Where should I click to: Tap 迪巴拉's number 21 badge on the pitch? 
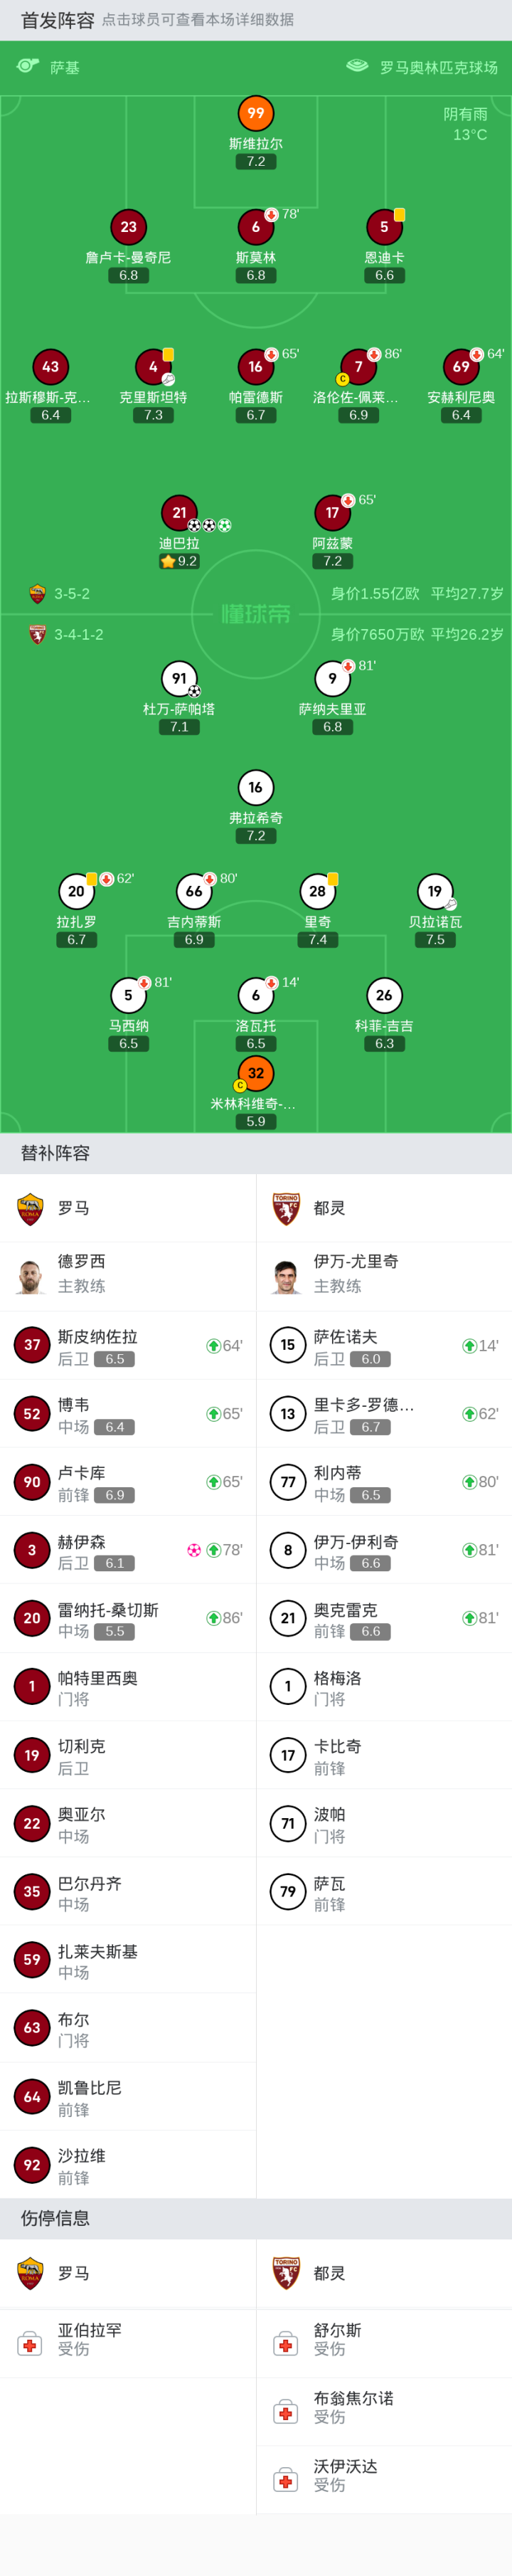(x=179, y=512)
